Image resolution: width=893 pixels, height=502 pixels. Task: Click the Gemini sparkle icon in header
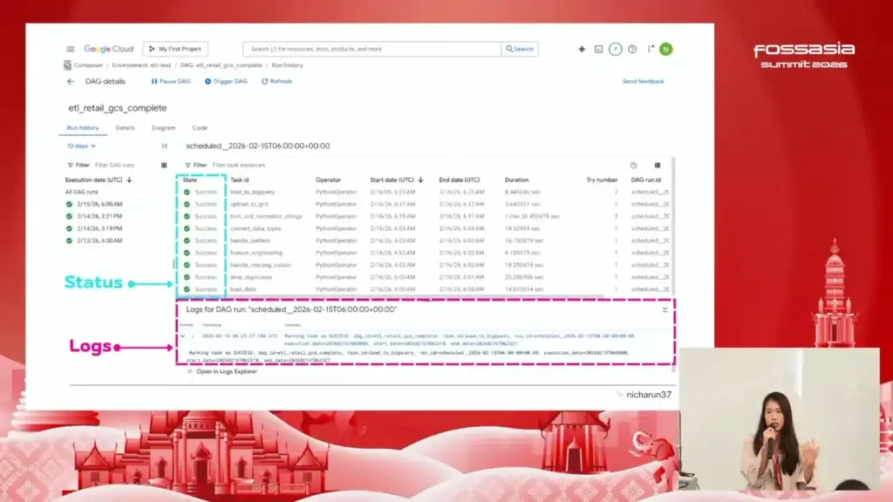point(582,49)
